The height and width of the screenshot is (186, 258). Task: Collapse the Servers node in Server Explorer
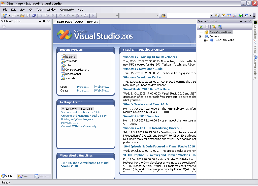point(200,36)
